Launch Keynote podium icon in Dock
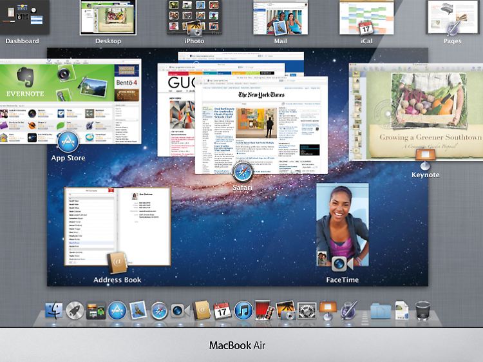The height and width of the screenshot is (362, 483). pos(328,310)
